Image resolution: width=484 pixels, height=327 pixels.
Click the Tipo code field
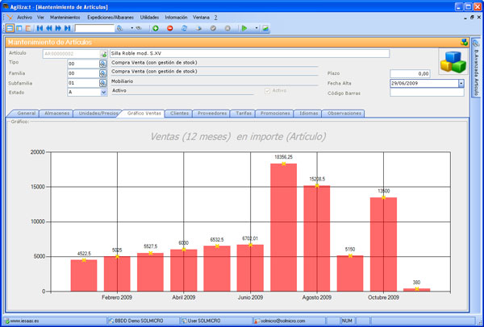click(x=83, y=64)
